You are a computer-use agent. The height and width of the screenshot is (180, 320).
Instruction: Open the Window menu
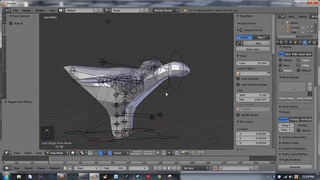(x=40, y=10)
